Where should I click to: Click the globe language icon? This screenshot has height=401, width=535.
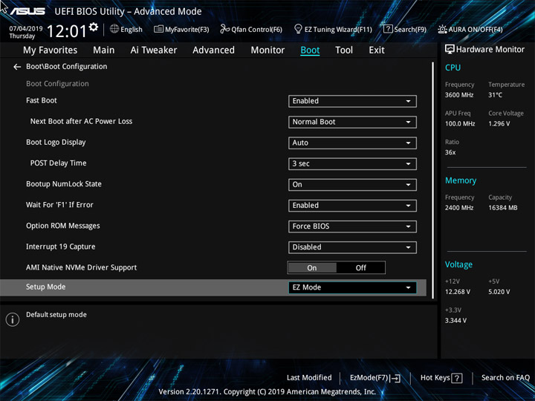click(x=114, y=29)
